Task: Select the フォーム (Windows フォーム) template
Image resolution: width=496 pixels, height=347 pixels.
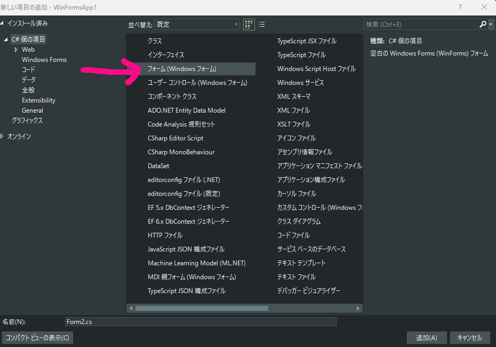Action: (191, 69)
